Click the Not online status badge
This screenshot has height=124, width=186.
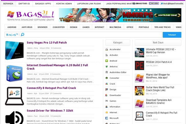(x=154, y=3)
